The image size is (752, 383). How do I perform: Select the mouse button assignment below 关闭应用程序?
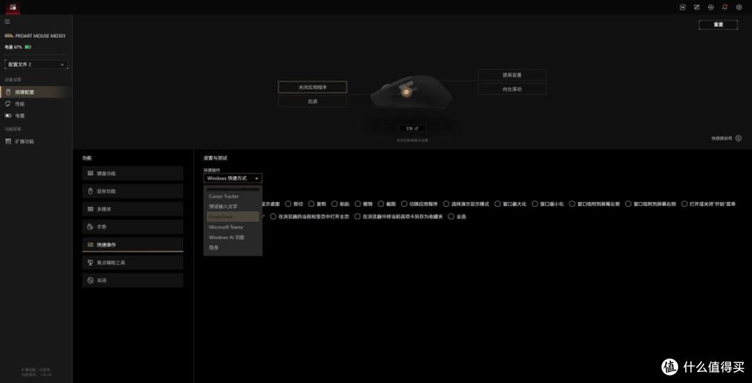tap(312, 101)
